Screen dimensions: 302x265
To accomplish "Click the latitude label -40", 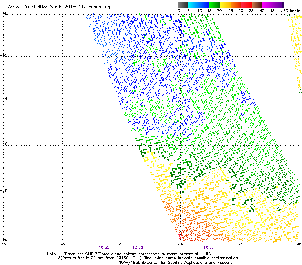I will coord(4,13).
